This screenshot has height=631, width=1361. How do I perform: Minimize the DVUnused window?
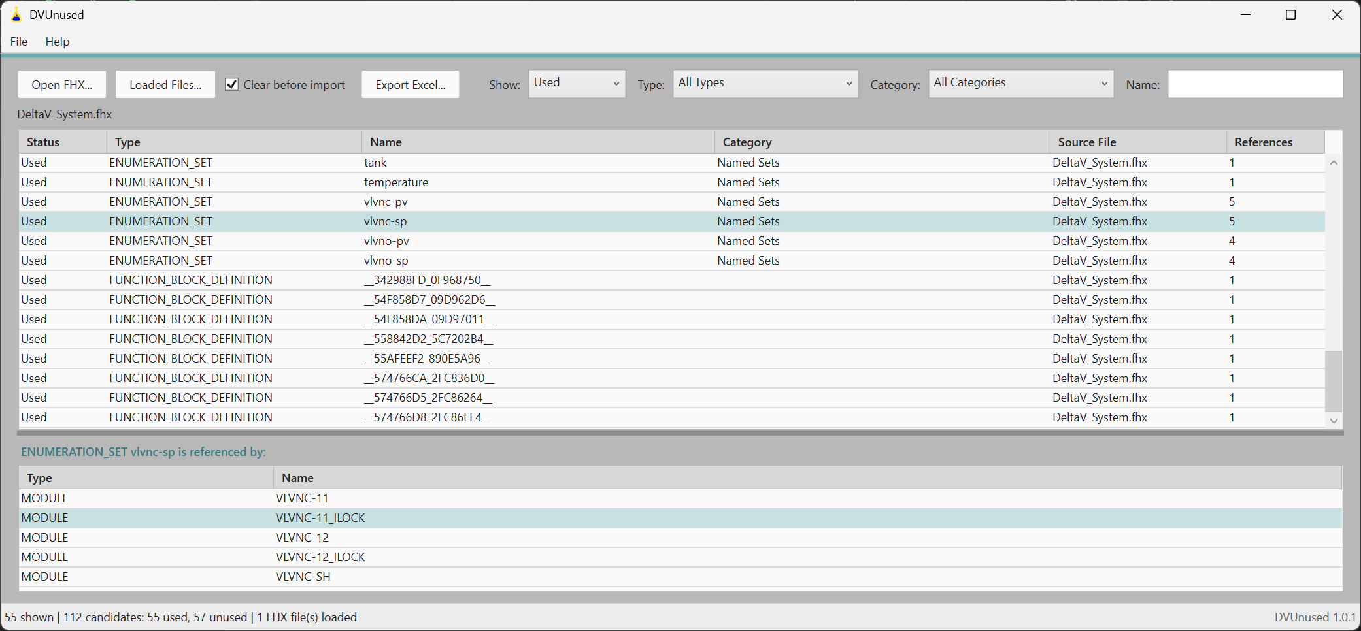(1245, 14)
